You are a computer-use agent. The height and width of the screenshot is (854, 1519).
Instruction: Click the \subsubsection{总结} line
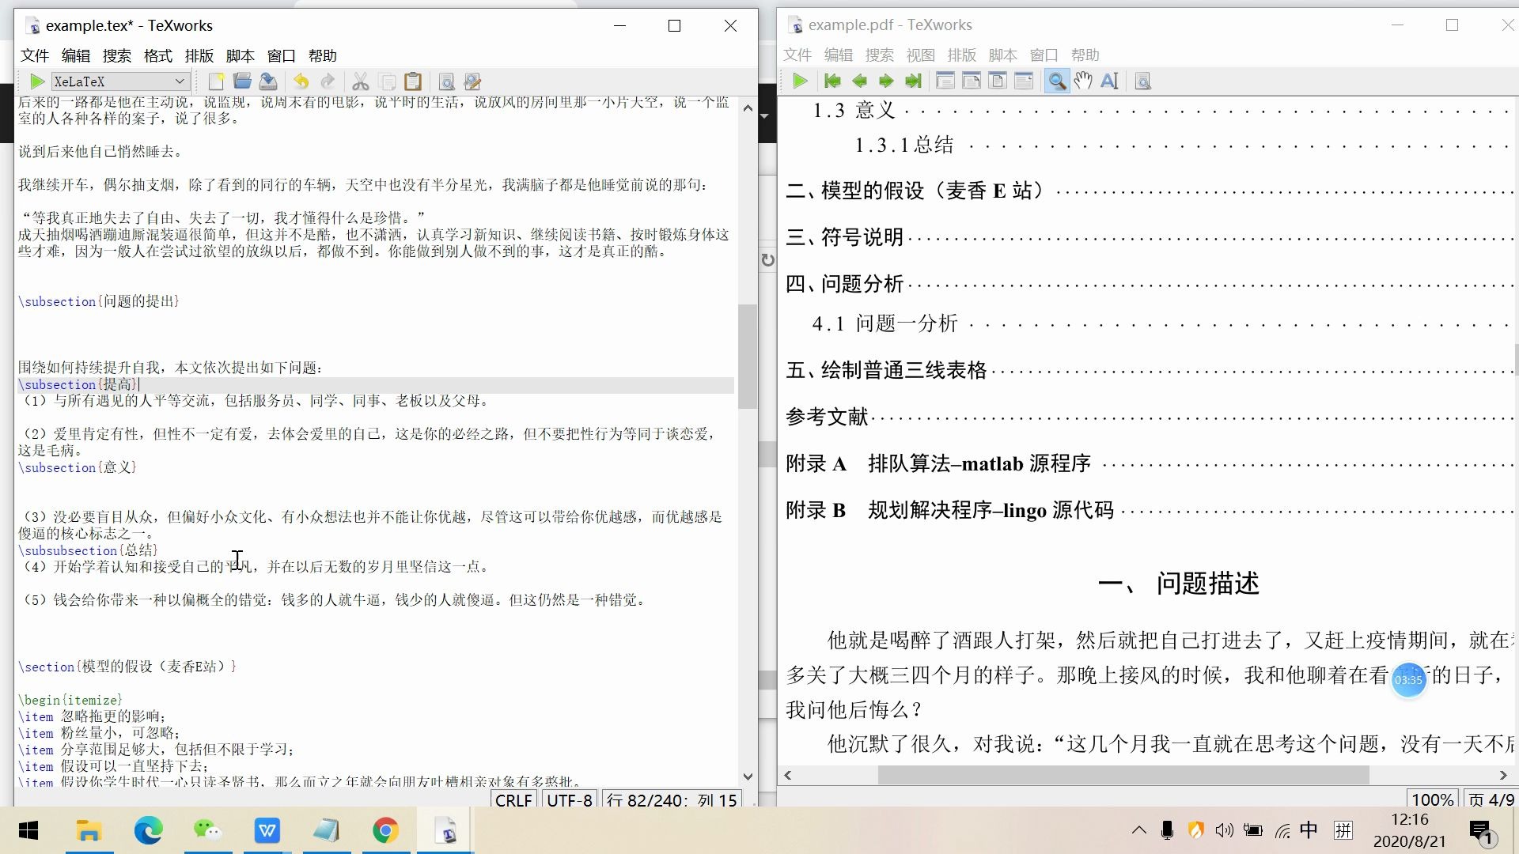88,550
